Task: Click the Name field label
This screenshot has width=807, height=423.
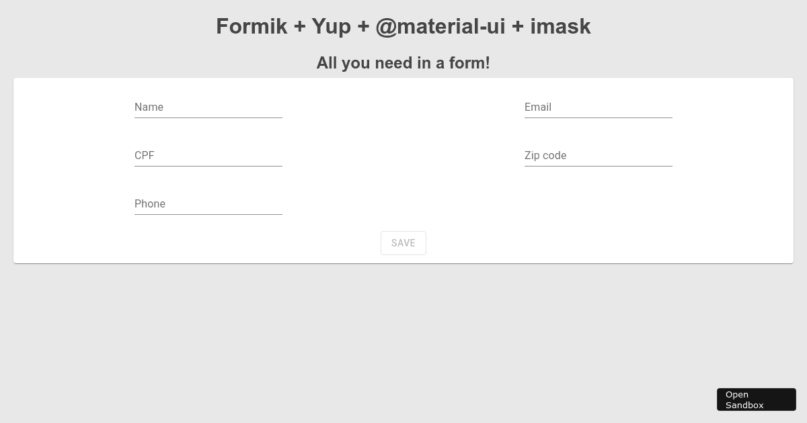Action: [x=149, y=107]
